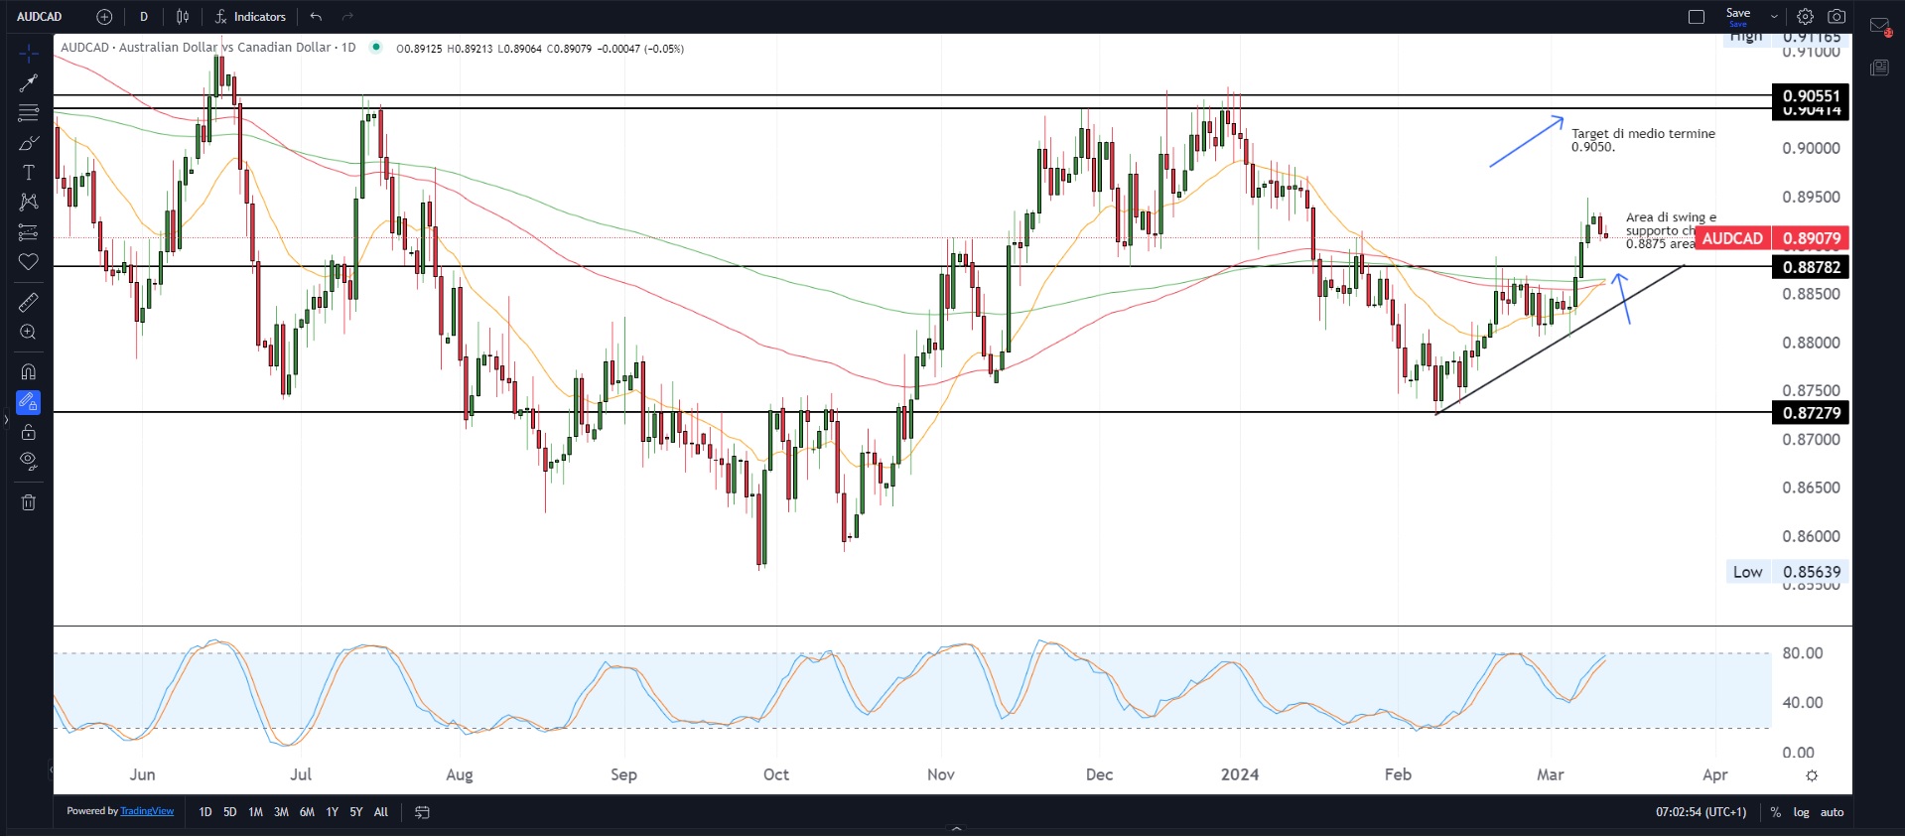Activate the ruler measure tool

point(28,303)
